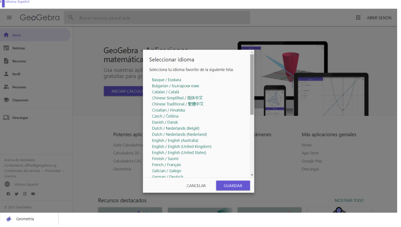Click the Geometría taskbar icon
The image size is (401, 227).
coord(9,219)
